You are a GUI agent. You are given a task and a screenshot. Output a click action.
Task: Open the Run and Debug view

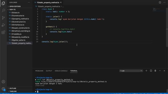(x=3, y=25)
